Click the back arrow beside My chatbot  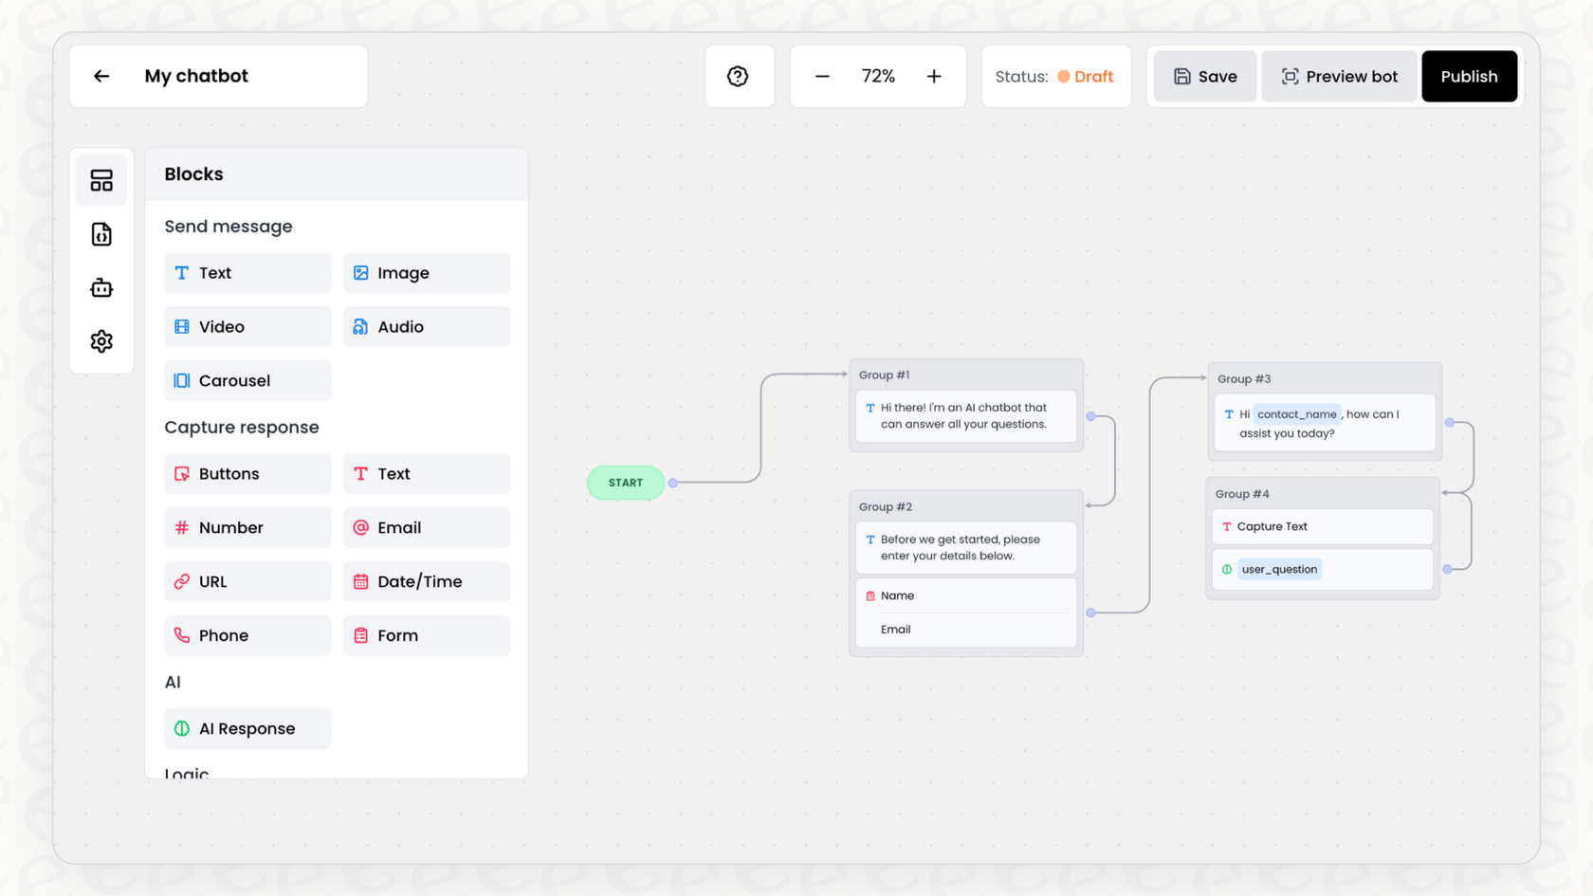101,76
